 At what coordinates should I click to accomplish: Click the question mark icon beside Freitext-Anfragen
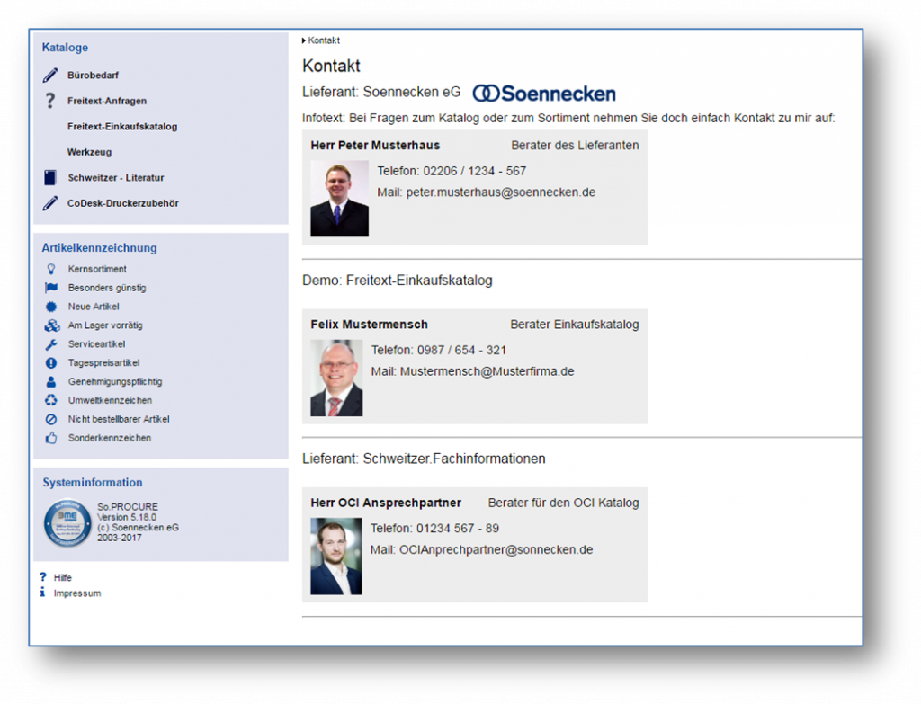coord(50,101)
